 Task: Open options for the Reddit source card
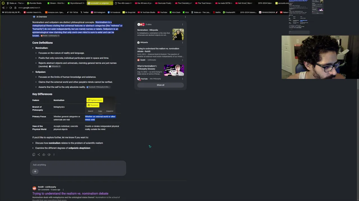click(x=183, y=60)
